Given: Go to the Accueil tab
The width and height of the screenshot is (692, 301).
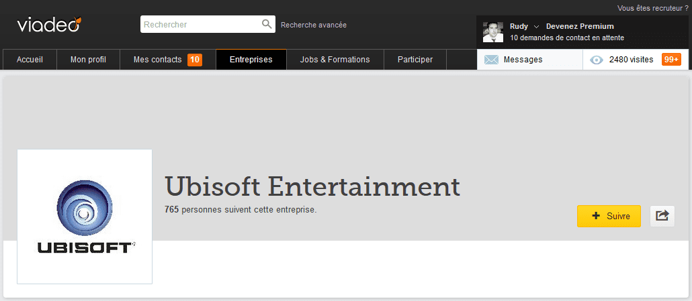Looking at the screenshot, I should pyautogui.click(x=30, y=60).
